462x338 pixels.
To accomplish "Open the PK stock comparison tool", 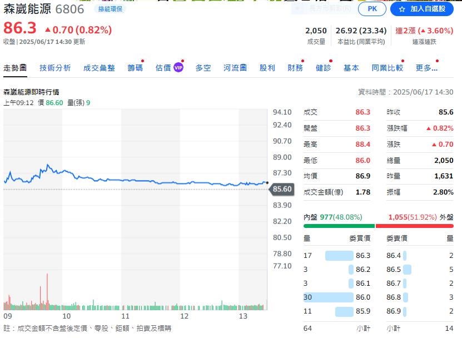I will coord(371,9).
